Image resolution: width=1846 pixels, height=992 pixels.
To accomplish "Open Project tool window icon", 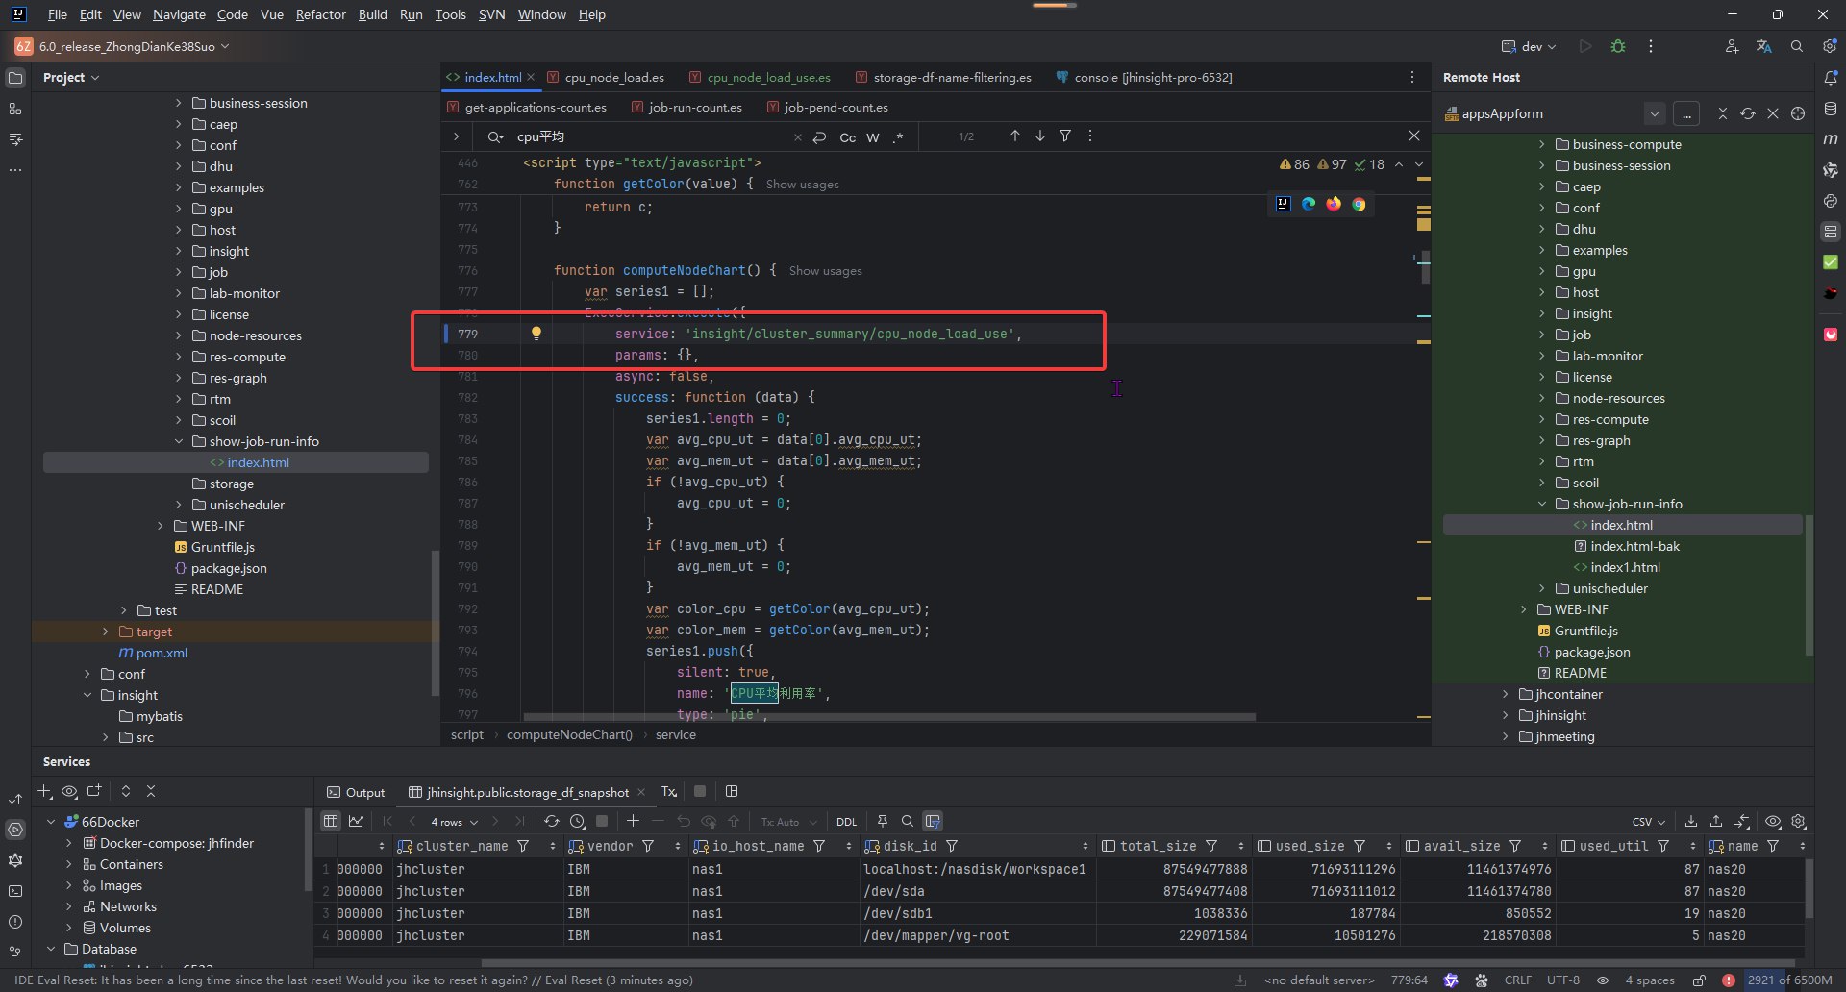I will coord(14,78).
